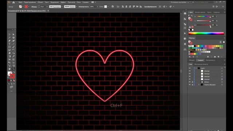This screenshot has width=233, height=131.
Task: Select the Pen tool
Action: coord(10,41)
